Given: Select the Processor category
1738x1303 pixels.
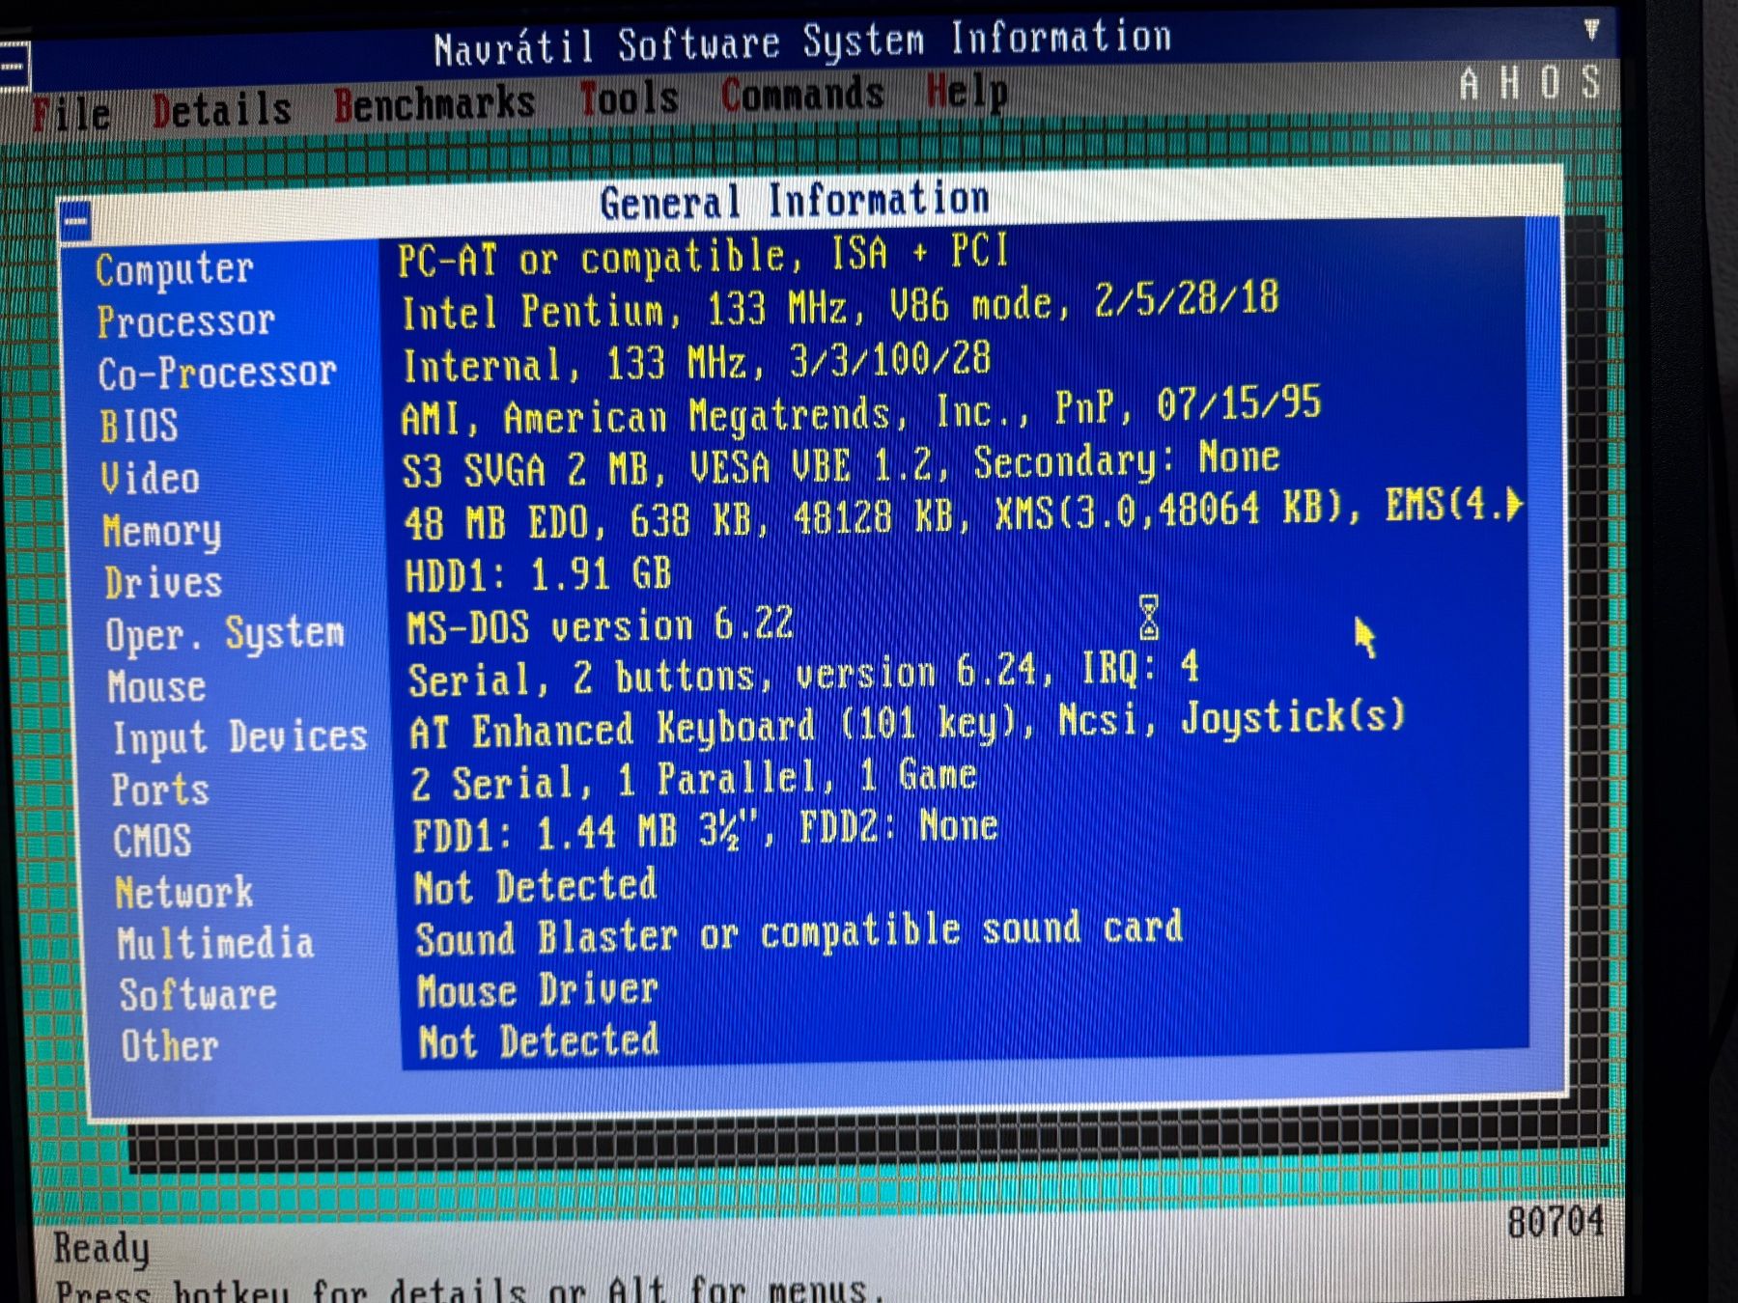Looking at the screenshot, I should (x=186, y=320).
